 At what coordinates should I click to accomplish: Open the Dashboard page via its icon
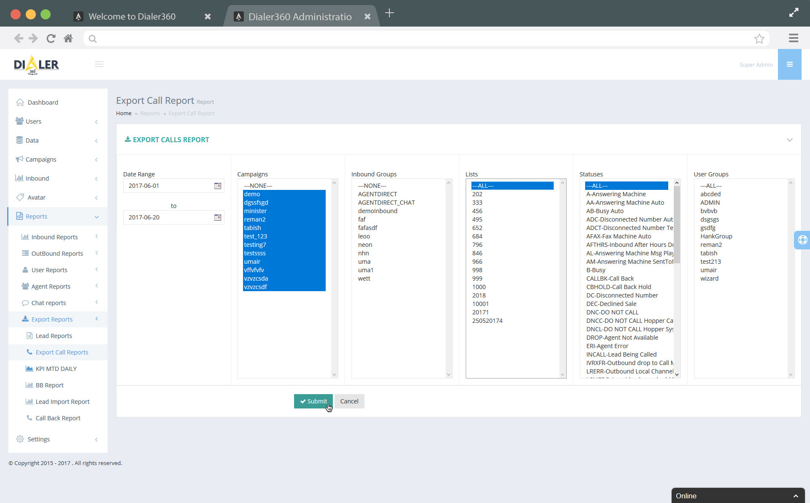(x=20, y=102)
